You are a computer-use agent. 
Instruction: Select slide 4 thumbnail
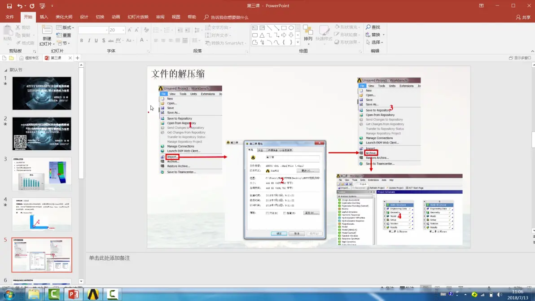point(42,215)
